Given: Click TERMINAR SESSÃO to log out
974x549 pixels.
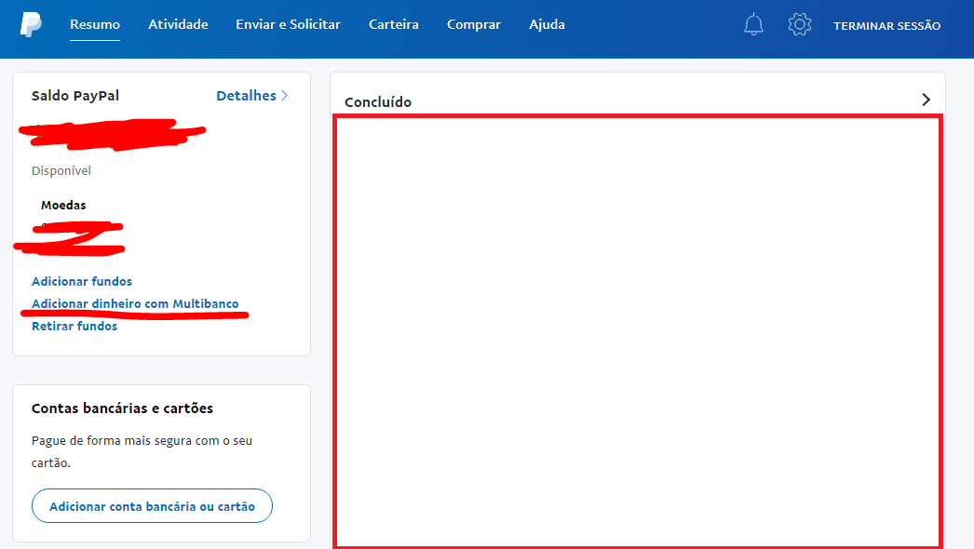Looking at the screenshot, I should pos(886,26).
